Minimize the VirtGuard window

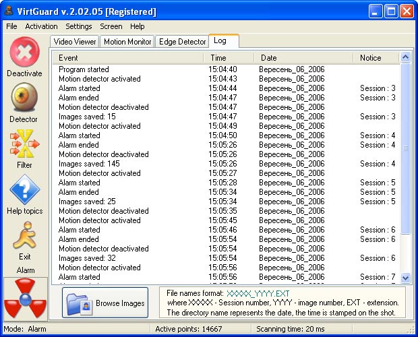pyautogui.click(x=376, y=11)
